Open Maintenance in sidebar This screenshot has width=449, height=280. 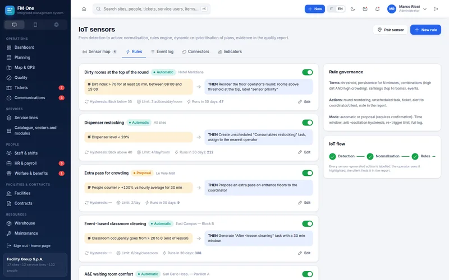pyautogui.click(x=35, y=234)
